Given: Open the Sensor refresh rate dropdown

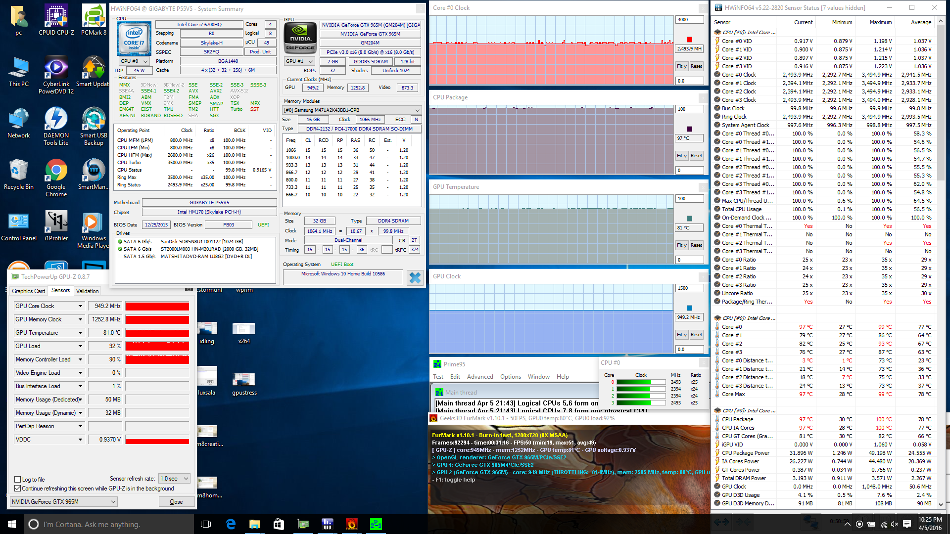Looking at the screenshot, I should coord(174,479).
